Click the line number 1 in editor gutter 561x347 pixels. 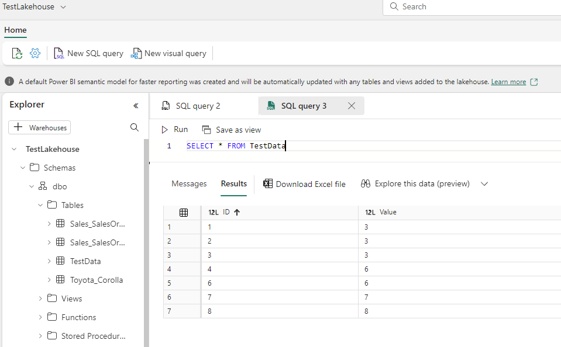169,146
